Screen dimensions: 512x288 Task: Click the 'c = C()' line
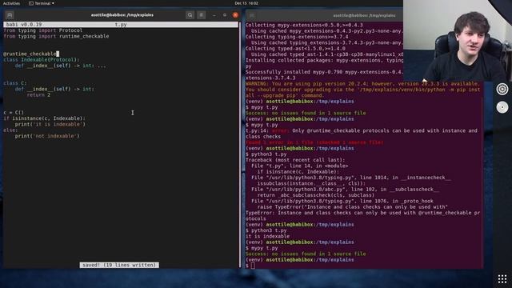[x=14, y=113]
